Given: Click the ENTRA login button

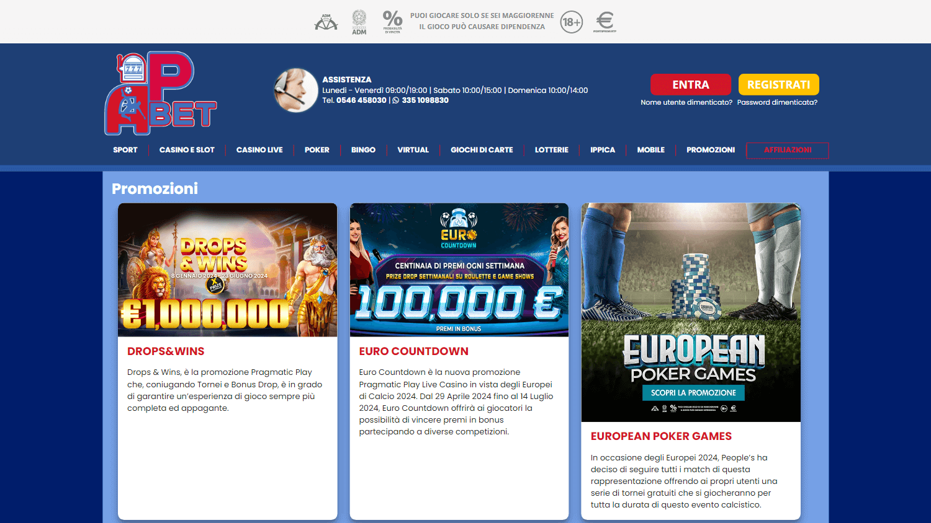Looking at the screenshot, I should [691, 84].
